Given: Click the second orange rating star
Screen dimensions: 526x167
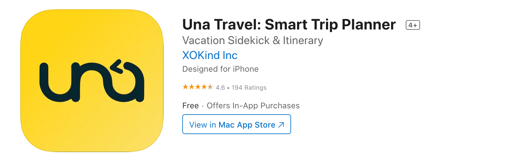Looking at the screenshot, I should click(192, 87).
